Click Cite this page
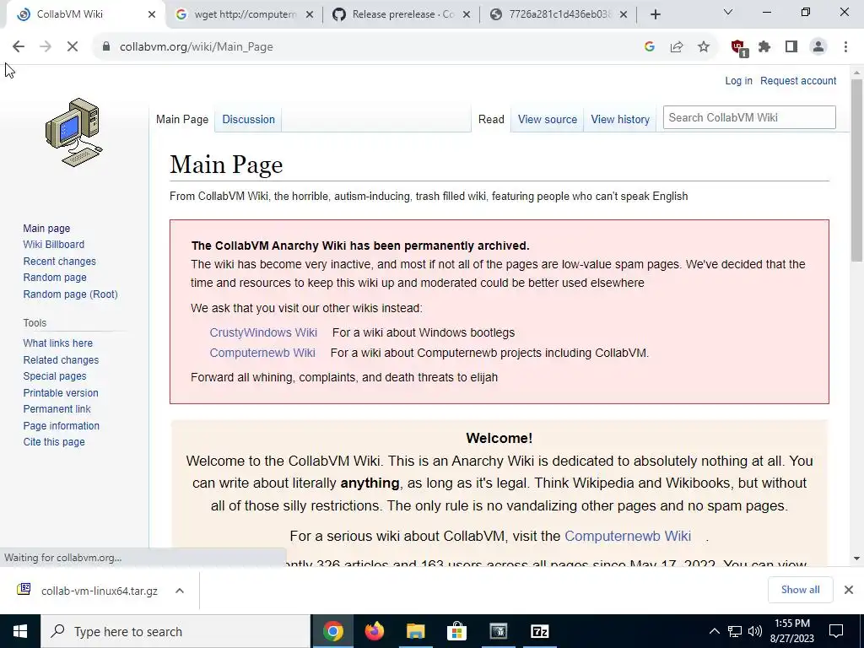 pos(54,441)
